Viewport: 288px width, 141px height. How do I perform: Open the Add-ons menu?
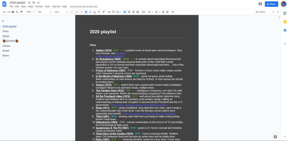[x=56, y=6]
